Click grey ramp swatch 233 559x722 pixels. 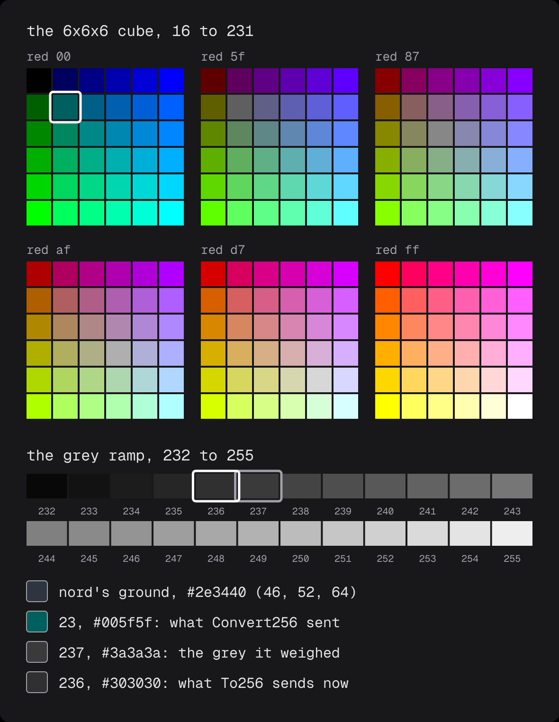(x=89, y=486)
